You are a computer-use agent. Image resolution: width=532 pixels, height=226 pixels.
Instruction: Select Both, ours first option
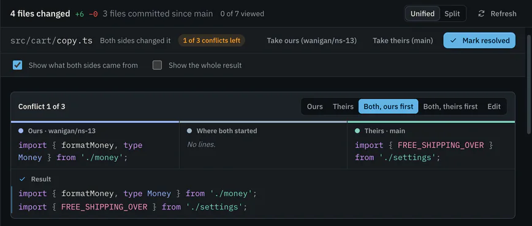(x=389, y=106)
